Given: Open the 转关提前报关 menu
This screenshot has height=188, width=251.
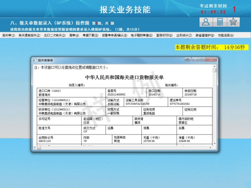Looking at the screenshot, I should [x=29, y=36].
